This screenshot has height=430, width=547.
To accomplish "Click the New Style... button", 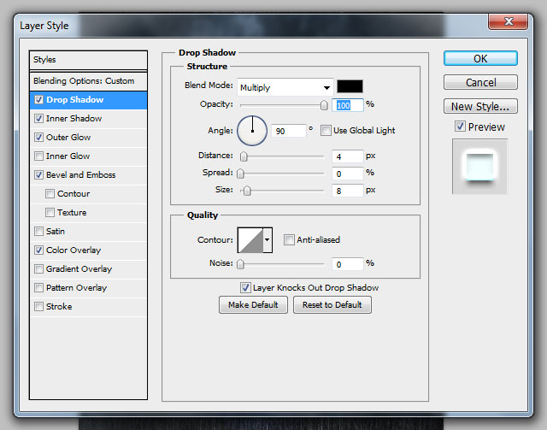I will click(x=480, y=107).
